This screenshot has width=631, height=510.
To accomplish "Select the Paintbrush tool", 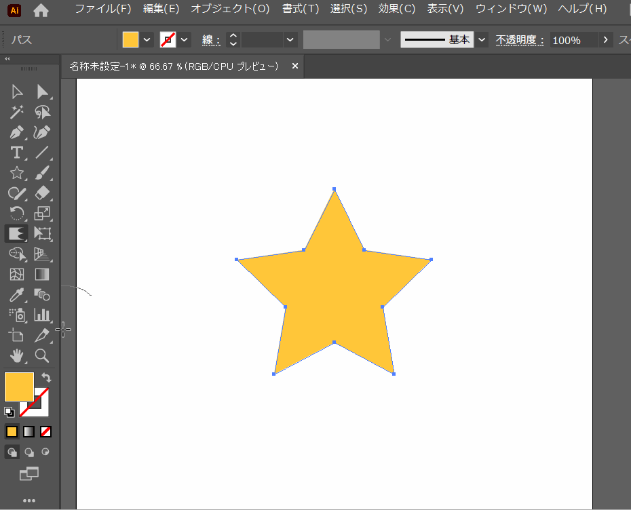I will click(42, 173).
